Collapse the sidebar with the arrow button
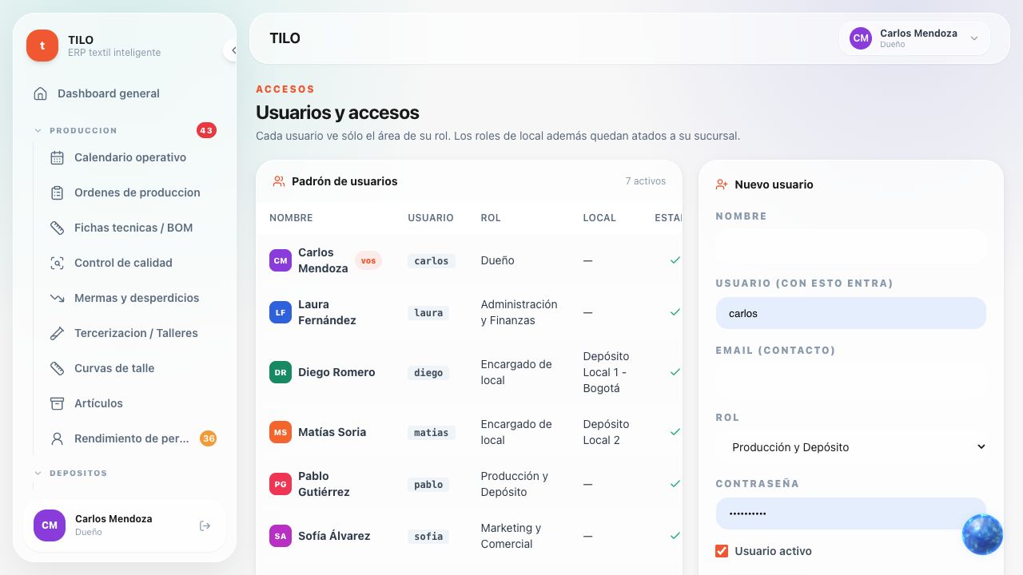 (233, 50)
